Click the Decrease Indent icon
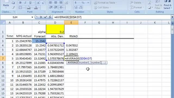 (x=51, y=7)
